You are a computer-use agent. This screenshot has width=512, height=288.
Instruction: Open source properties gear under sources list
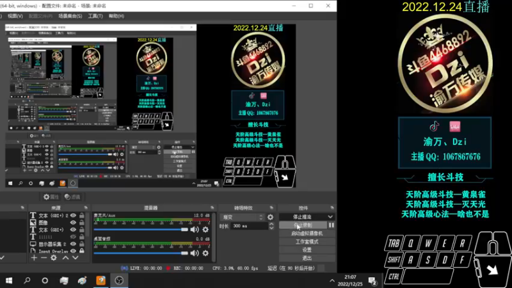coord(54,258)
